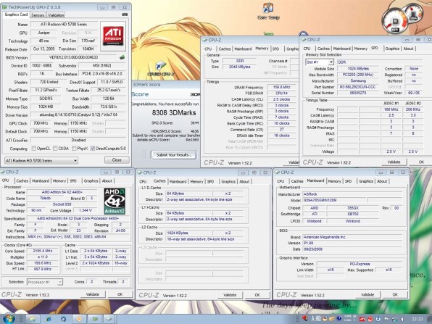The image size is (432, 324).
Task: Click the CPU meter gauge desktop gadget
Action: coord(395,22)
